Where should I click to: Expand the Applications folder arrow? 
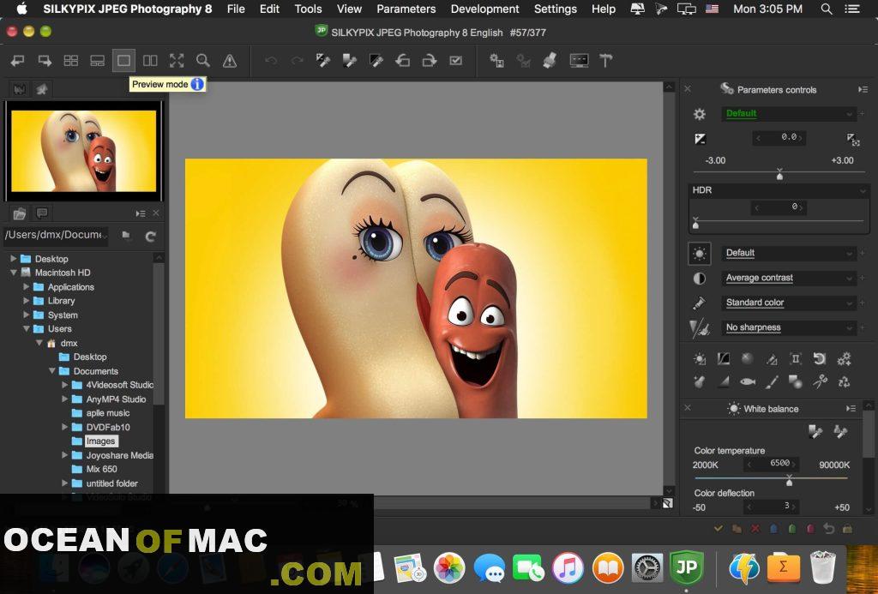26,286
